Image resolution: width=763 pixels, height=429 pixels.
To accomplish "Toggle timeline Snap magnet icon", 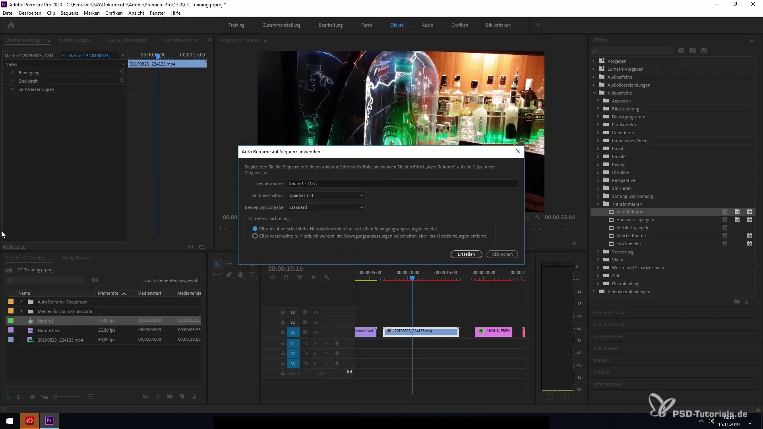I will tap(286, 277).
